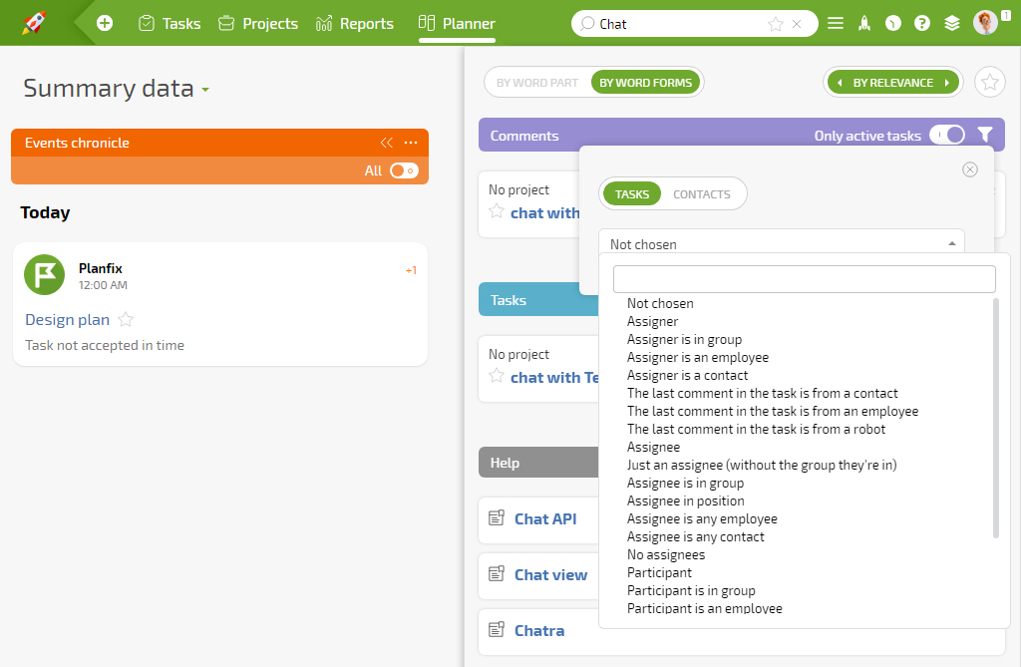This screenshot has width=1021, height=667.
Task: Click the star button next to By Relevance
Action: click(x=990, y=83)
